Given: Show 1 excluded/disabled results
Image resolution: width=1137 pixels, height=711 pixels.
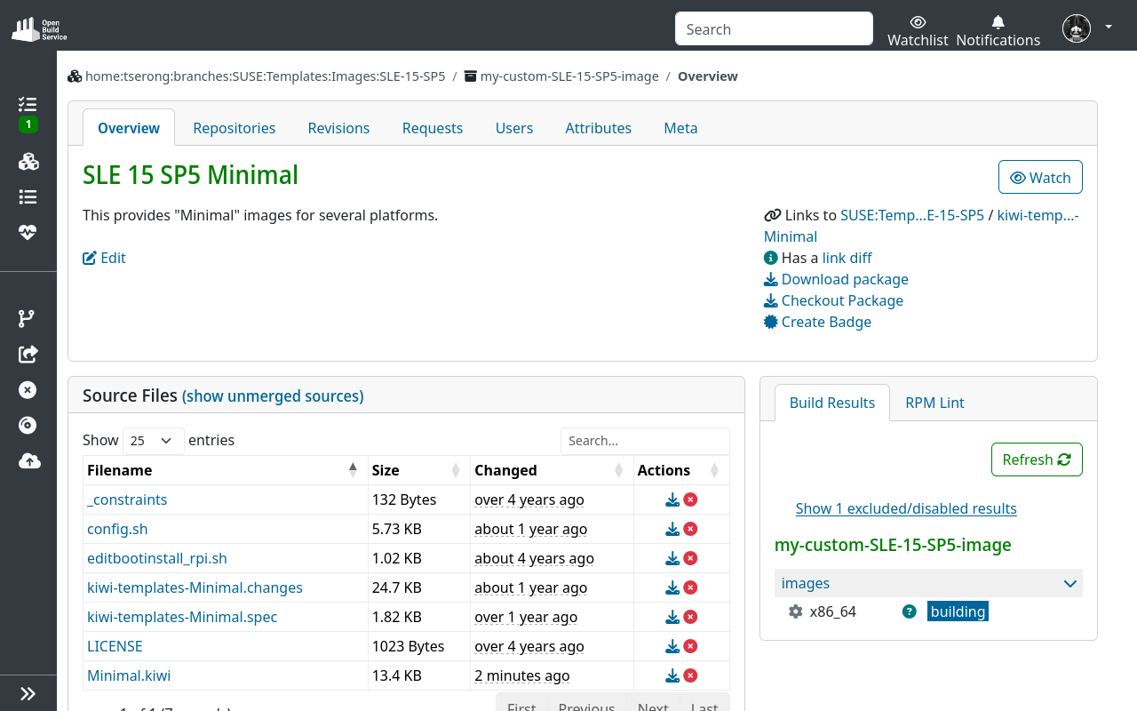Looking at the screenshot, I should point(906,508).
